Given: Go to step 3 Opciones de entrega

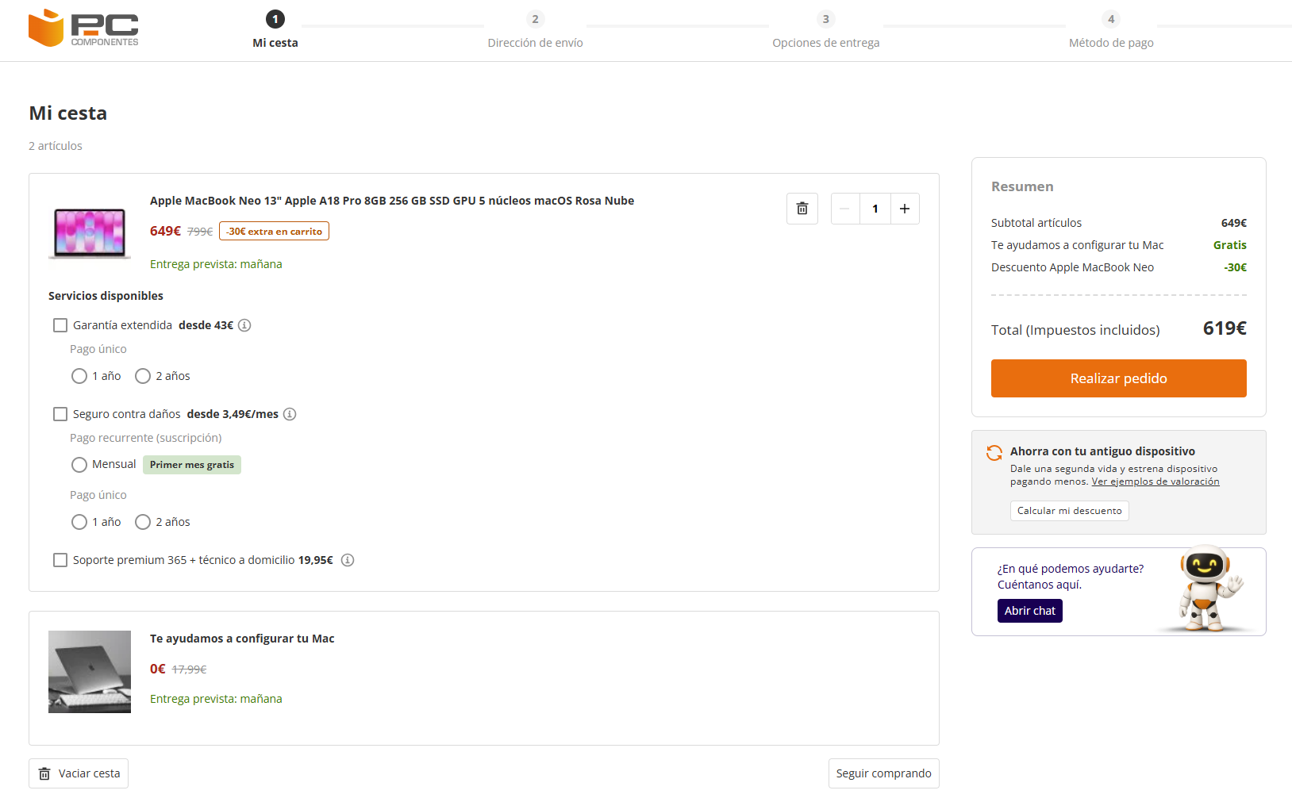Looking at the screenshot, I should coord(825,30).
